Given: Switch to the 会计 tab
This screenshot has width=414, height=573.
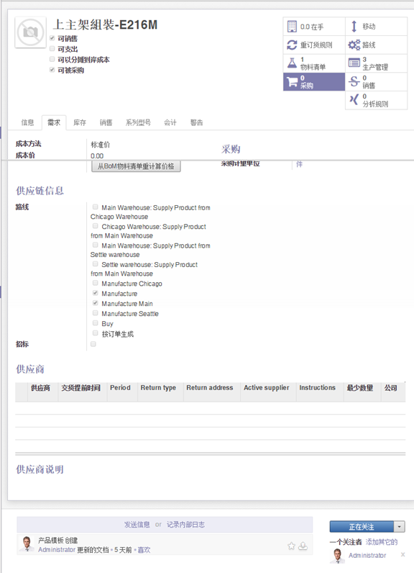Looking at the screenshot, I should point(170,122).
